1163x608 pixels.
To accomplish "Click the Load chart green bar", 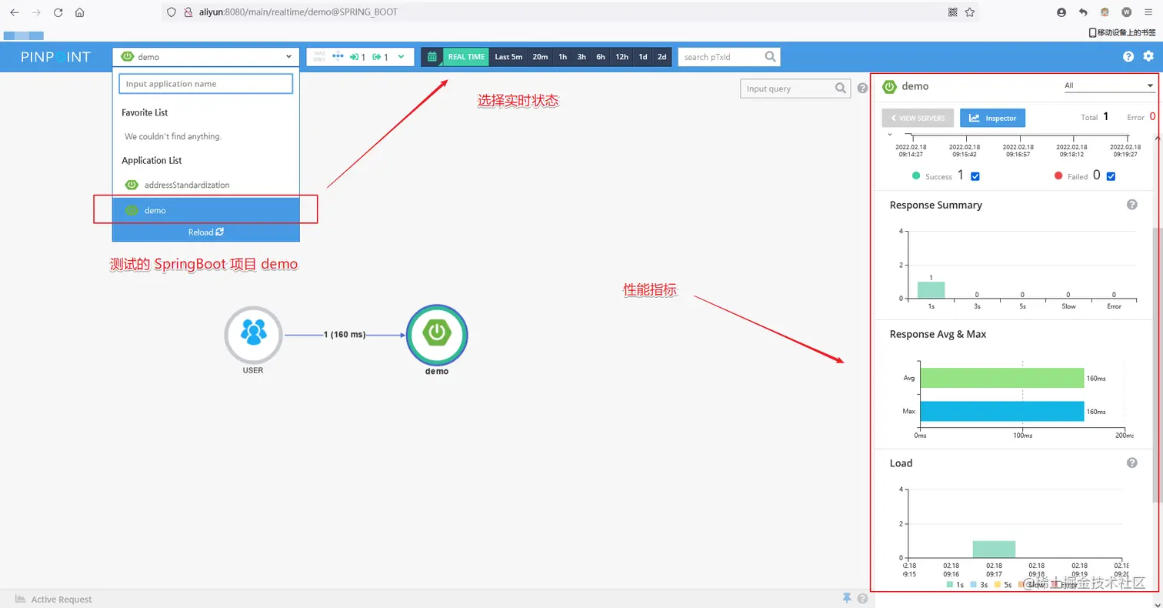I will (x=994, y=549).
